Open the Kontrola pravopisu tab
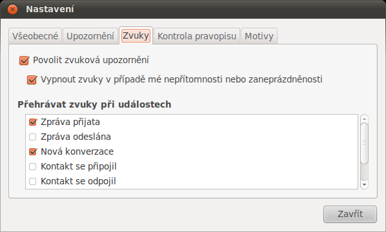The image size is (386, 232). pyautogui.click(x=197, y=36)
